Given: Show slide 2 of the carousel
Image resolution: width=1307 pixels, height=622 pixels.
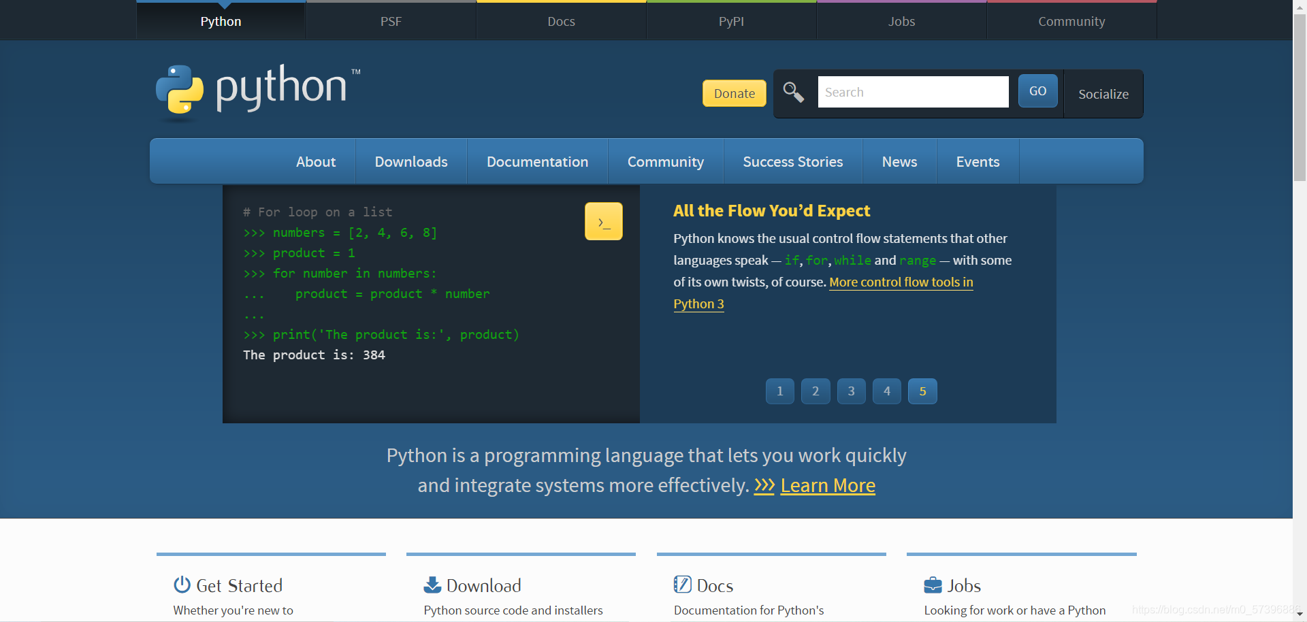Looking at the screenshot, I should point(816,391).
